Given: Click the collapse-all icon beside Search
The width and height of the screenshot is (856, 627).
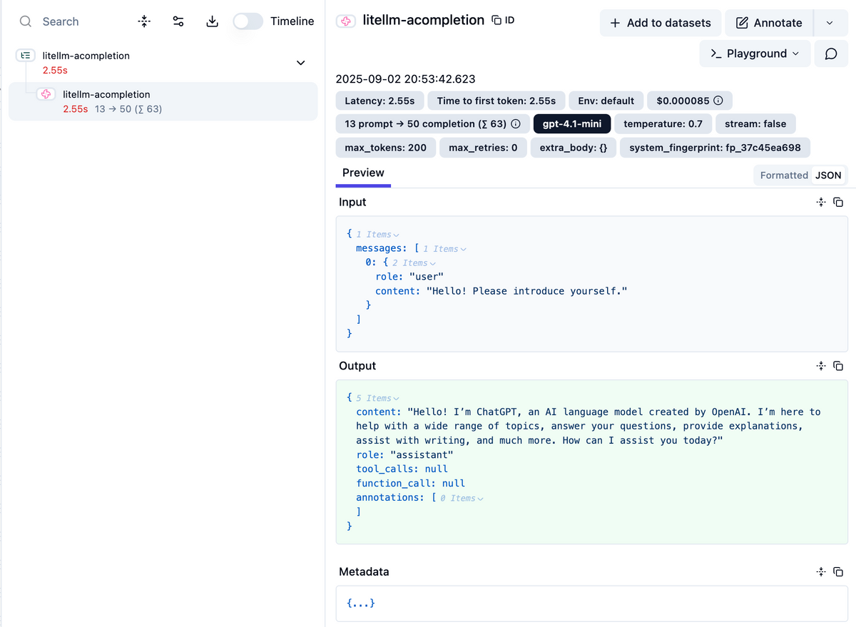Looking at the screenshot, I should click(144, 21).
